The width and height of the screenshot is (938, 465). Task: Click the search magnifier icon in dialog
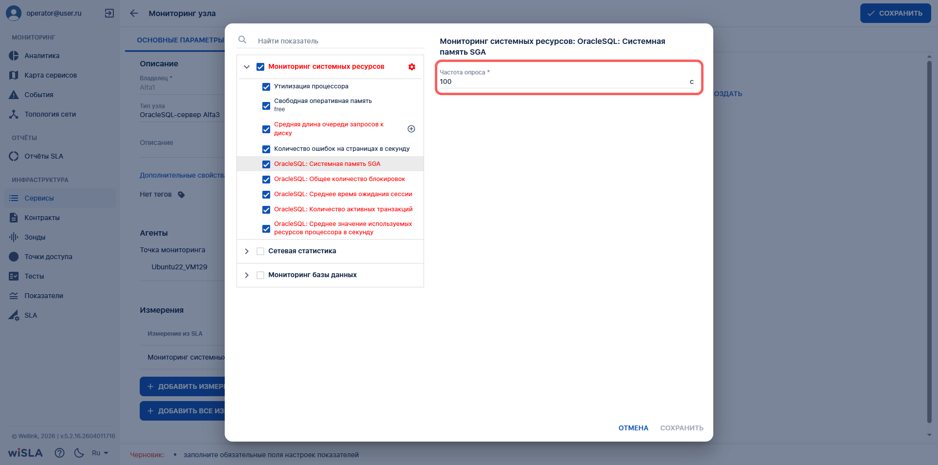pyautogui.click(x=242, y=40)
